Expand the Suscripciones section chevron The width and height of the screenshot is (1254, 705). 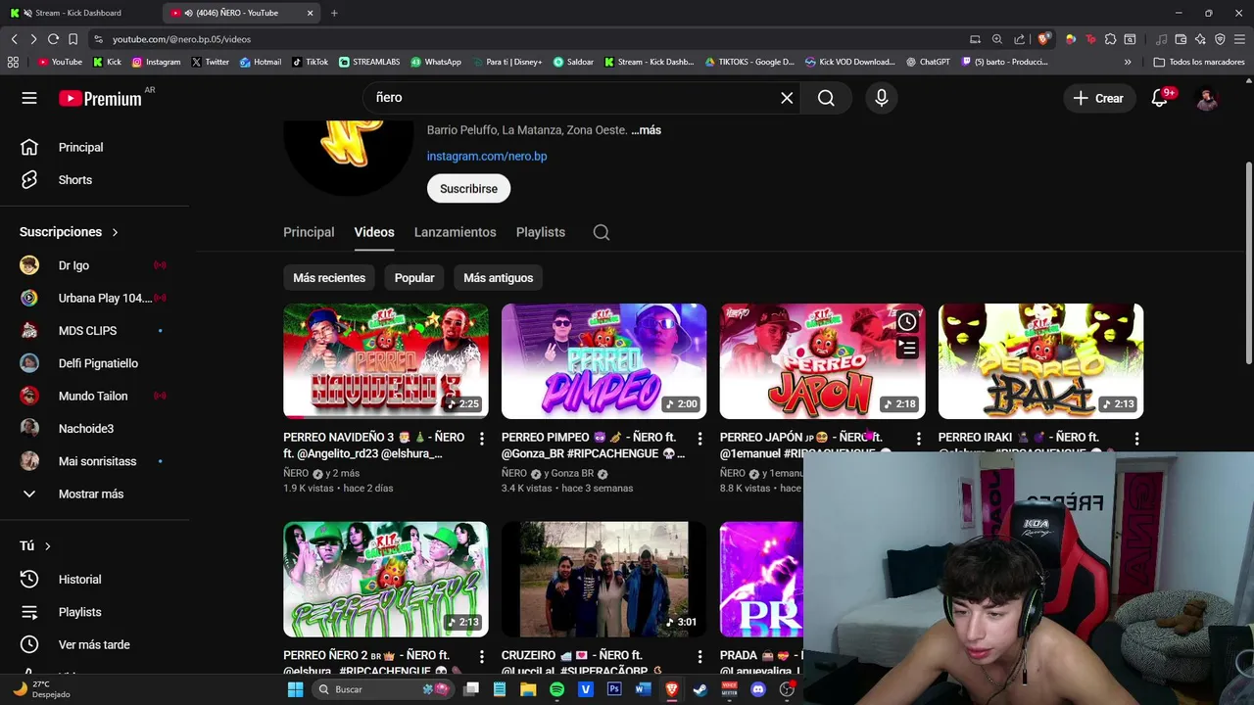[115, 232]
